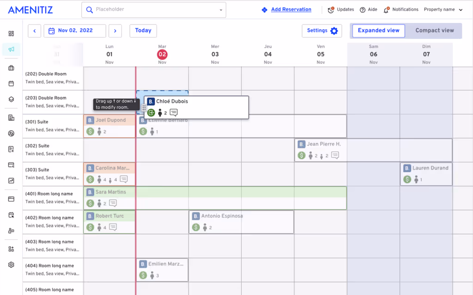Go to the previous week arrow
This screenshot has height=295, width=473.
coord(34,31)
